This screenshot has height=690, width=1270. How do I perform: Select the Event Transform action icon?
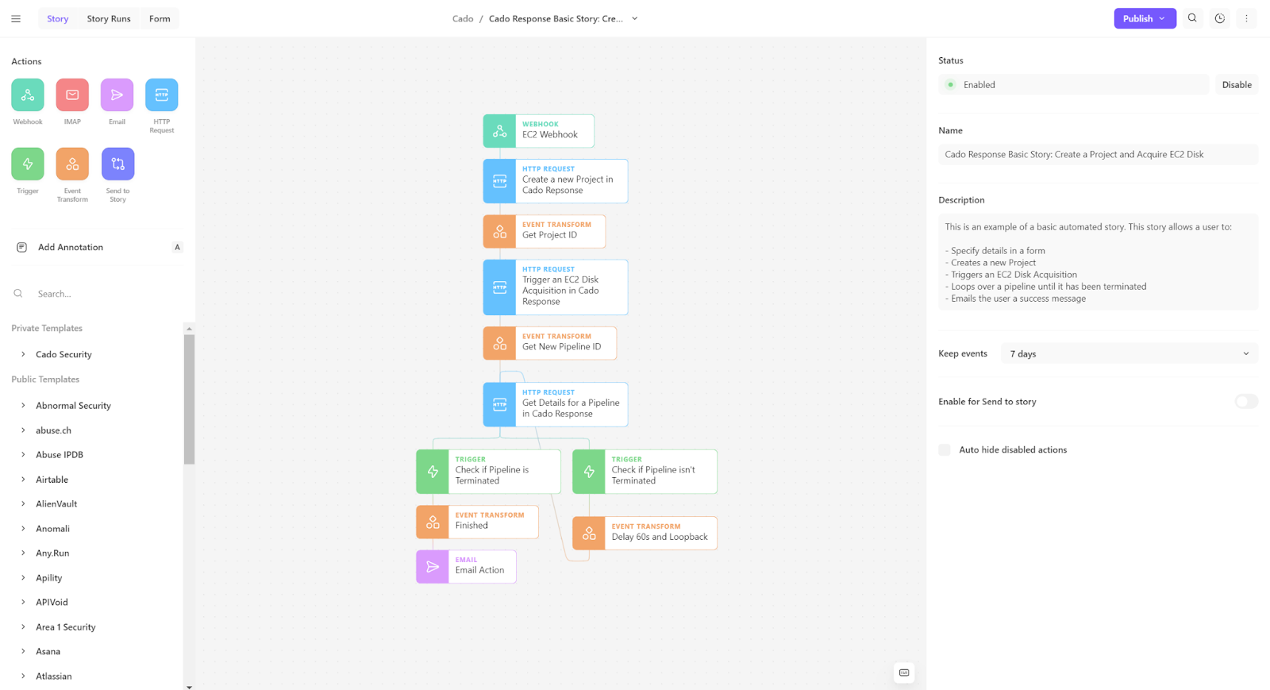coord(72,164)
